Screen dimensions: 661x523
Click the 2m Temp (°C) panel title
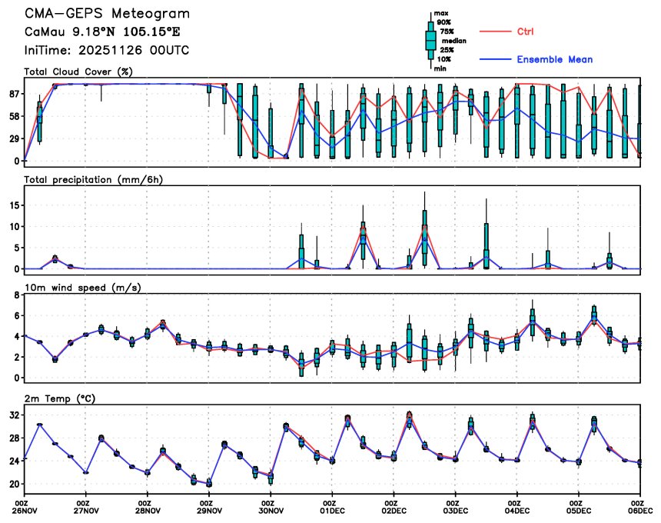pos(60,398)
